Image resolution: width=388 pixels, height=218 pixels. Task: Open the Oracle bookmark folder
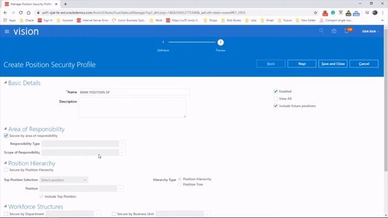tap(27, 20)
